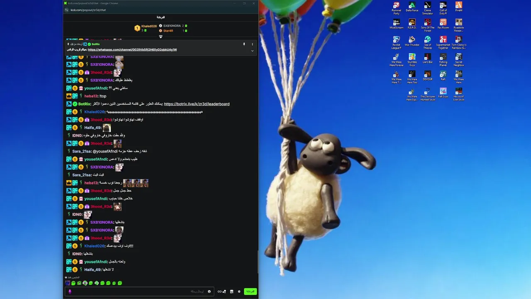This screenshot has width=531, height=299.
Task: Expand the pinned message chevron
Action: (252, 51)
